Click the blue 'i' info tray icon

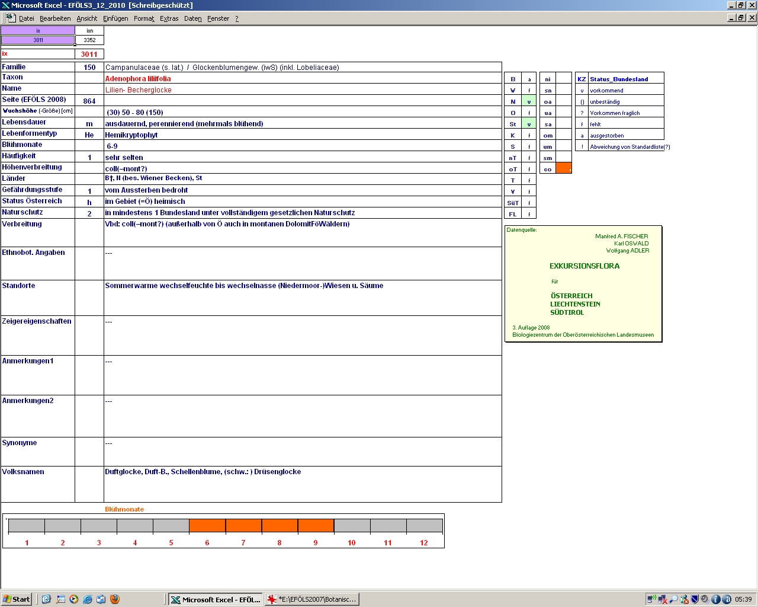[715, 599]
